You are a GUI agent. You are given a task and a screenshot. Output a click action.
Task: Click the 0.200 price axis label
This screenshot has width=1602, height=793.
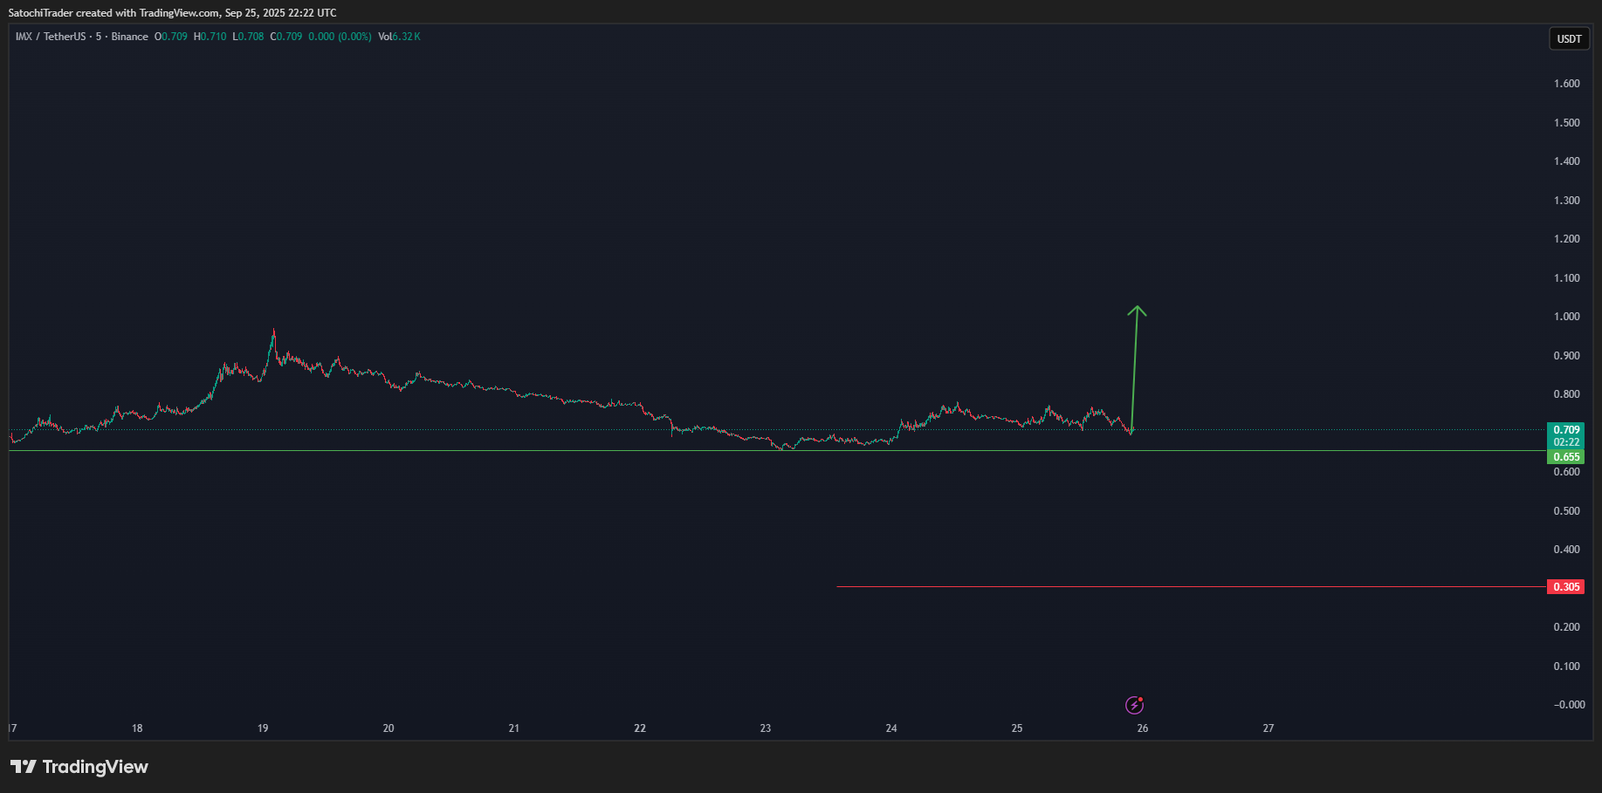point(1566,627)
